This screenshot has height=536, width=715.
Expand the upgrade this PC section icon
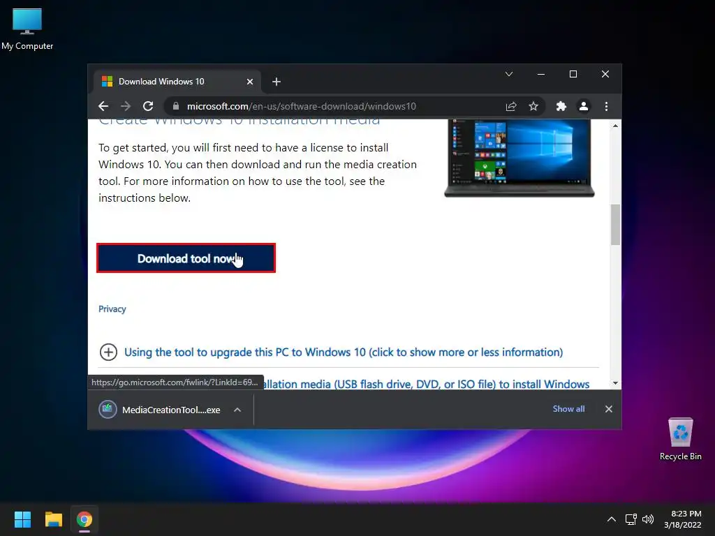(x=108, y=352)
